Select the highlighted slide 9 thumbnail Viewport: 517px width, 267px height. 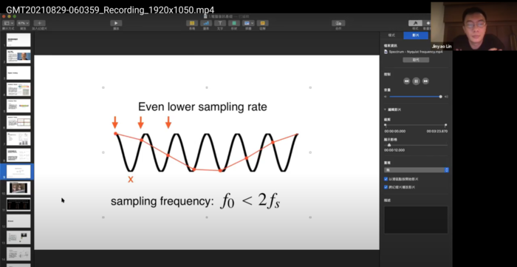pos(18,172)
